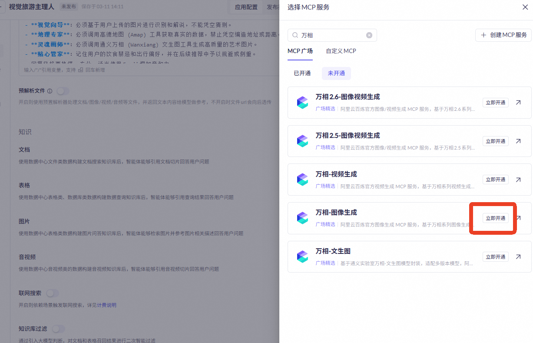This screenshot has width=533, height=343.
Task: Click the 未发布 status tag
Action: (68, 7)
